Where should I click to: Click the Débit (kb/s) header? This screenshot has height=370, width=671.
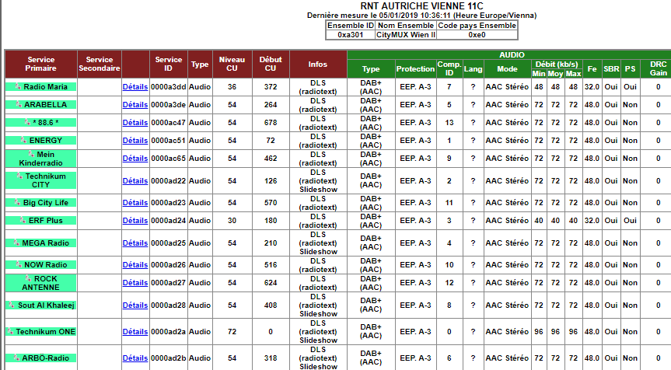556,65
